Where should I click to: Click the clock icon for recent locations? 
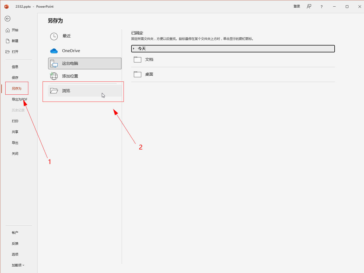pyautogui.click(x=54, y=36)
